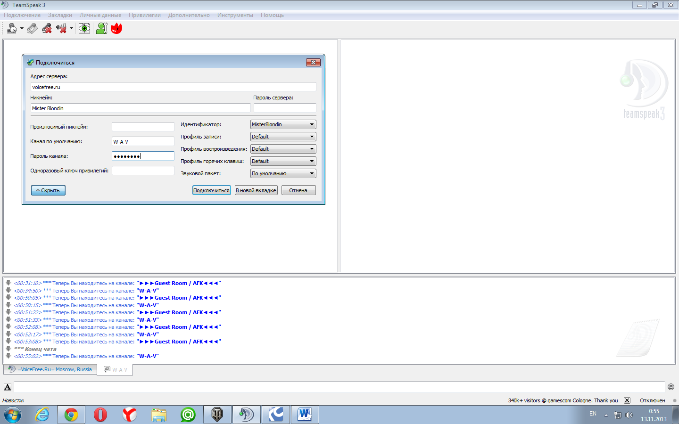Viewport: 679px width, 424px height.
Task: Dismiss the news ticker with X icon
Action: click(627, 400)
